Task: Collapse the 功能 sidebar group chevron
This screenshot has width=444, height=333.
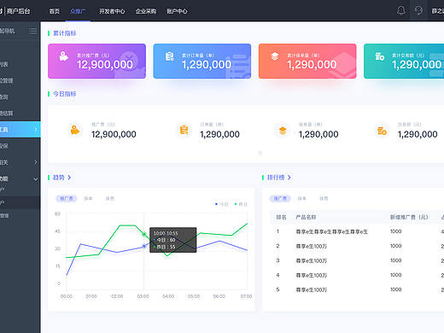Action: coord(36,179)
